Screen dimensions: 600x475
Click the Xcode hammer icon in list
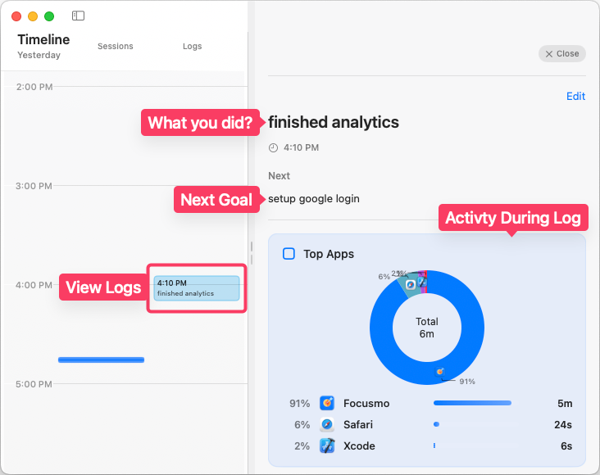[327, 446]
